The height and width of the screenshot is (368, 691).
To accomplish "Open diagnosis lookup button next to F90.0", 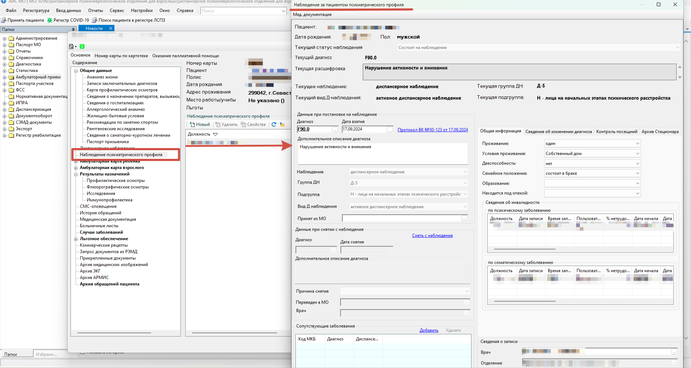I will point(335,129).
